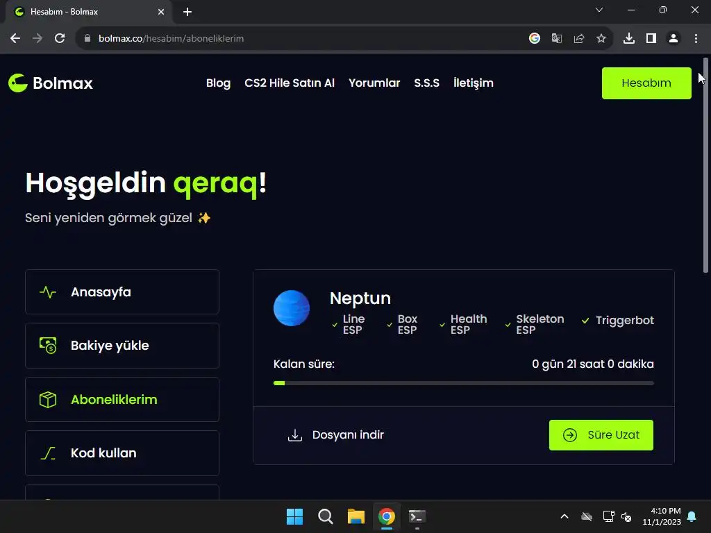Open the Windows Start menu
Image resolution: width=711 pixels, height=533 pixels.
pyautogui.click(x=294, y=516)
